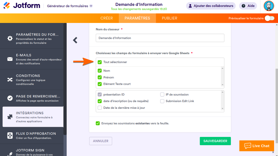
Task: Open the PUBLIER tab
Action: [x=169, y=18]
